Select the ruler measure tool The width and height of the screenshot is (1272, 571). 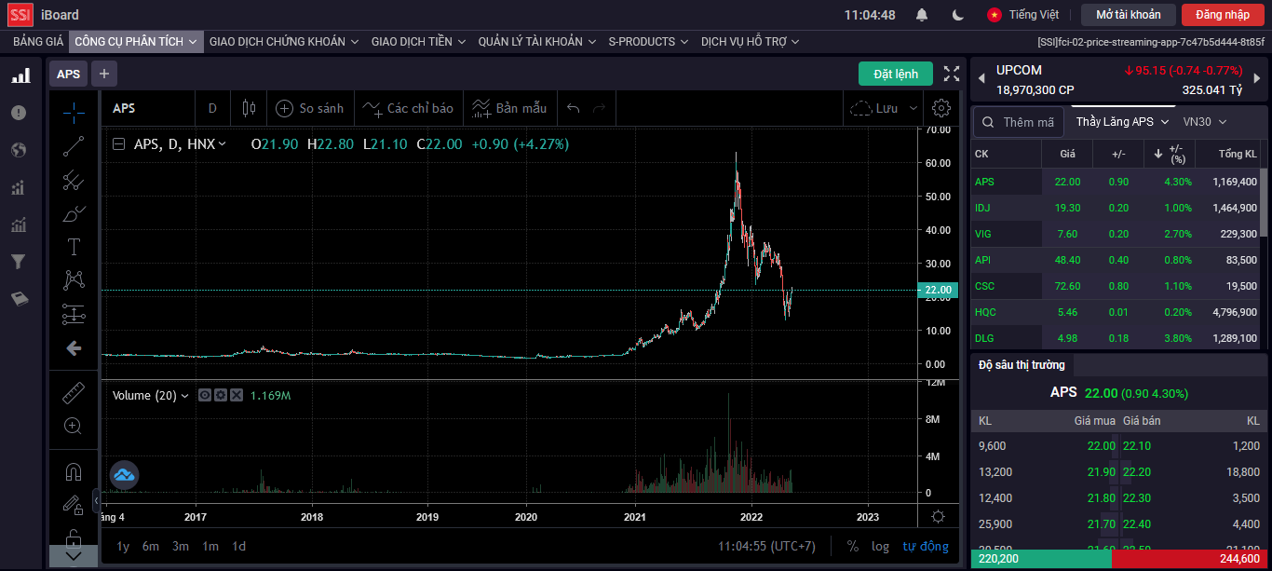(x=74, y=392)
